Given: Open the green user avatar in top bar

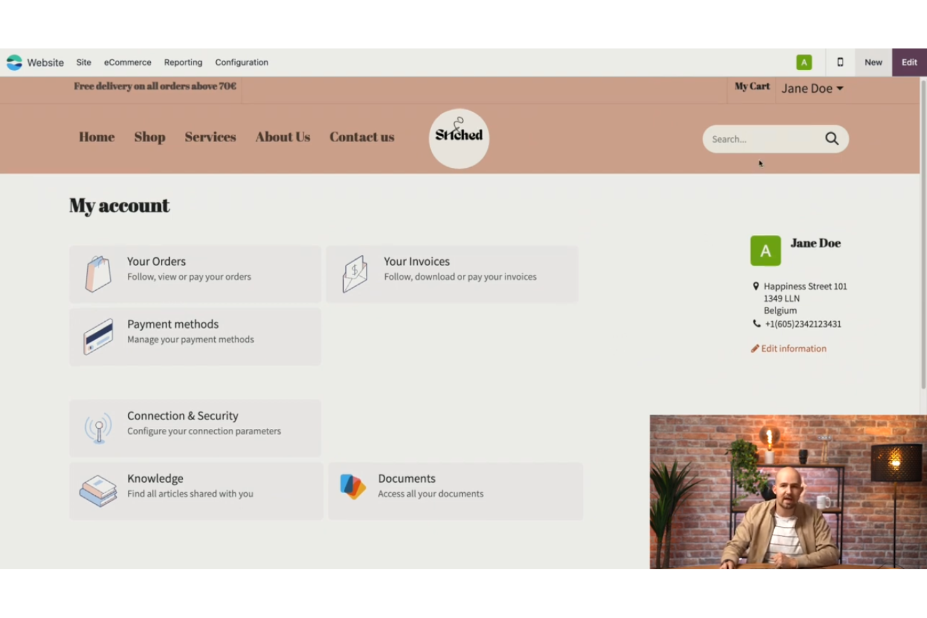Looking at the screenshot, I should tap(804, 63).
